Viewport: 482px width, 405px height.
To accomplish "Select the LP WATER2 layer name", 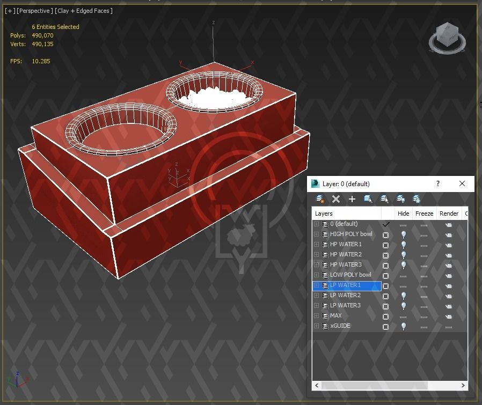I will [x=345, y=295].
